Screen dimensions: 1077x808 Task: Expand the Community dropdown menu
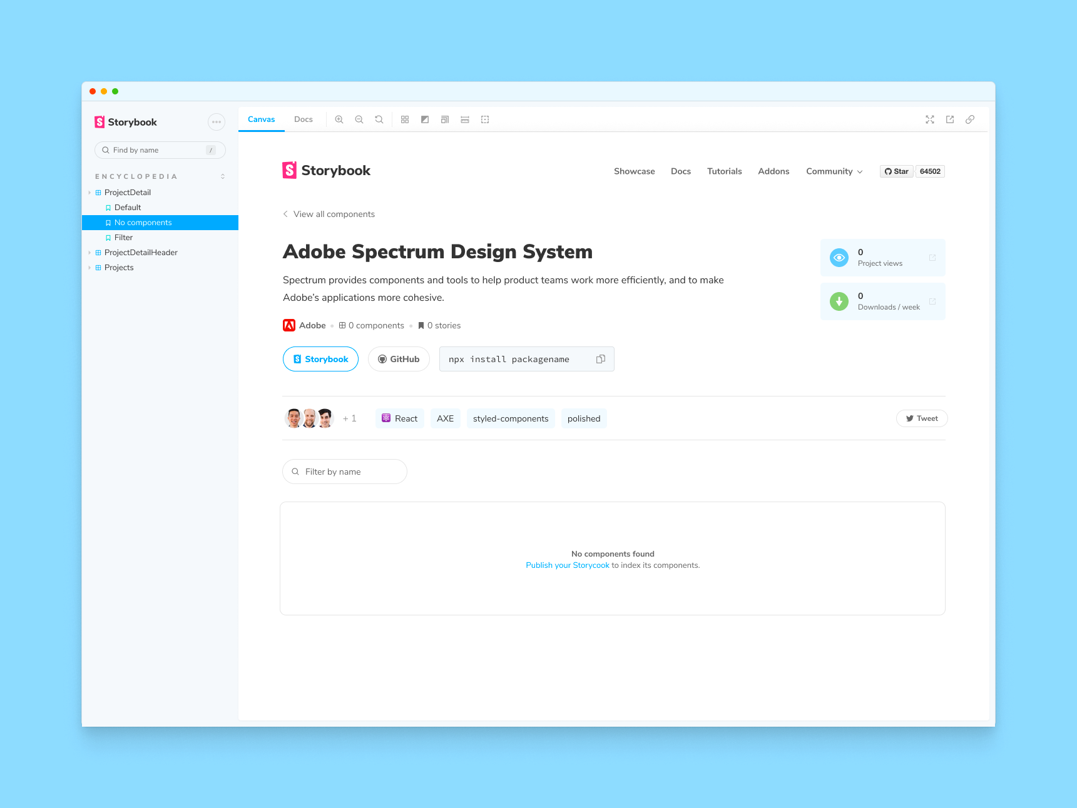point(834,171)
